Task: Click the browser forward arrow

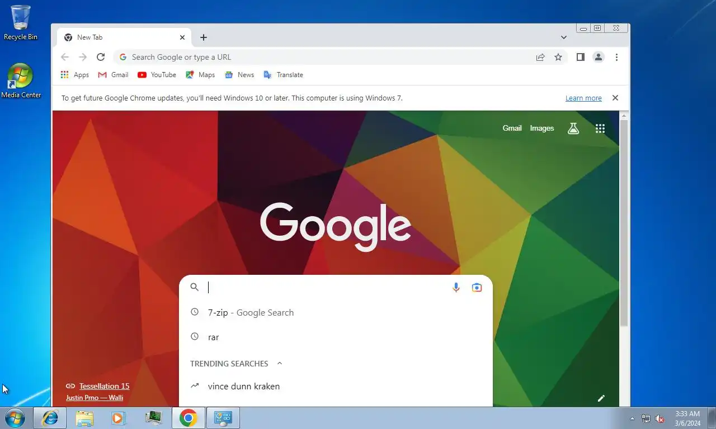Action: coord(83,57)
